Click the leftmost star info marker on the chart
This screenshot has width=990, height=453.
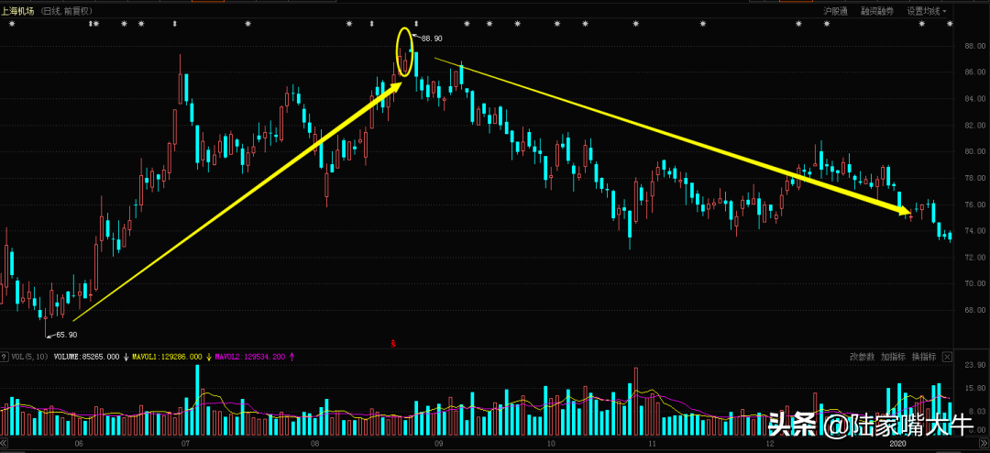(11, 24)
